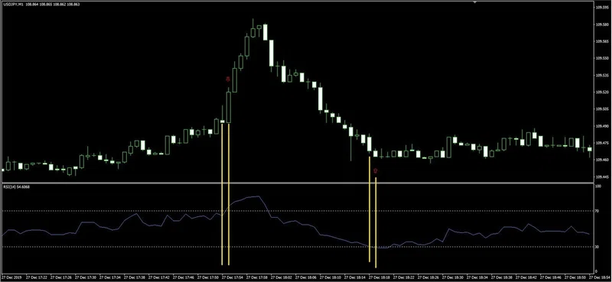Click the USDJPY,M1 chart title label
The image size is (612, 282).
[13, 5]
